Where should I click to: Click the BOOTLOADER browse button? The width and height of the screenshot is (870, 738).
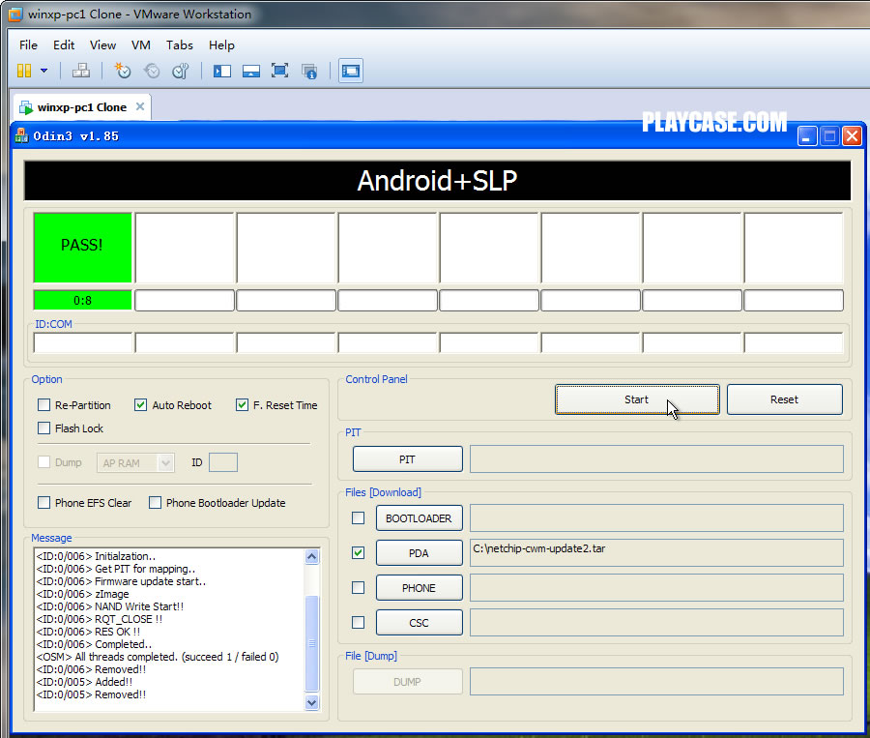(x=419, y=518)
